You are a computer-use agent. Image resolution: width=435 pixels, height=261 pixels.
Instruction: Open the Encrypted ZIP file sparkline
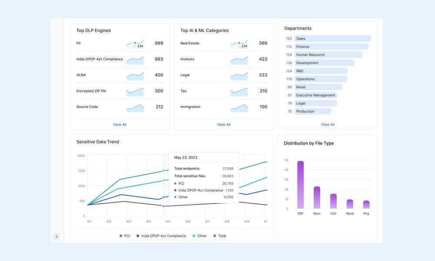[135, 92]
